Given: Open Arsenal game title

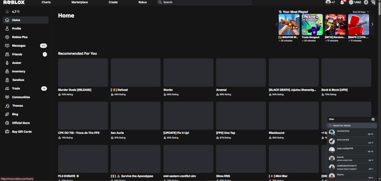Looking at the screenshot, I should tap(221, 90).
